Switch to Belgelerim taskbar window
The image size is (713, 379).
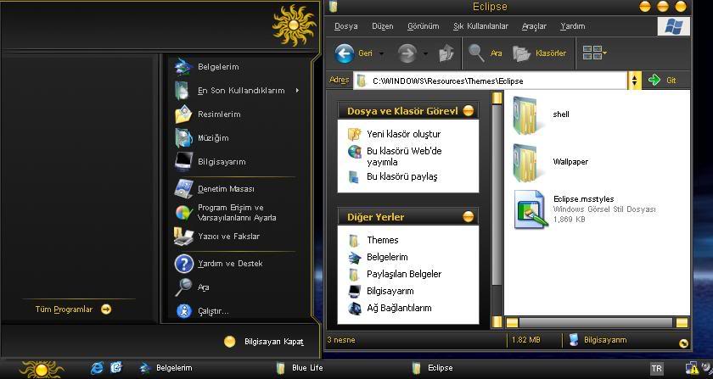pos(166,368)
